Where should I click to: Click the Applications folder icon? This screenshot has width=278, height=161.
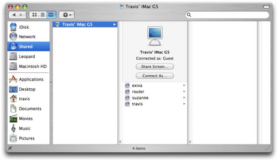click(x=13, y=79)
